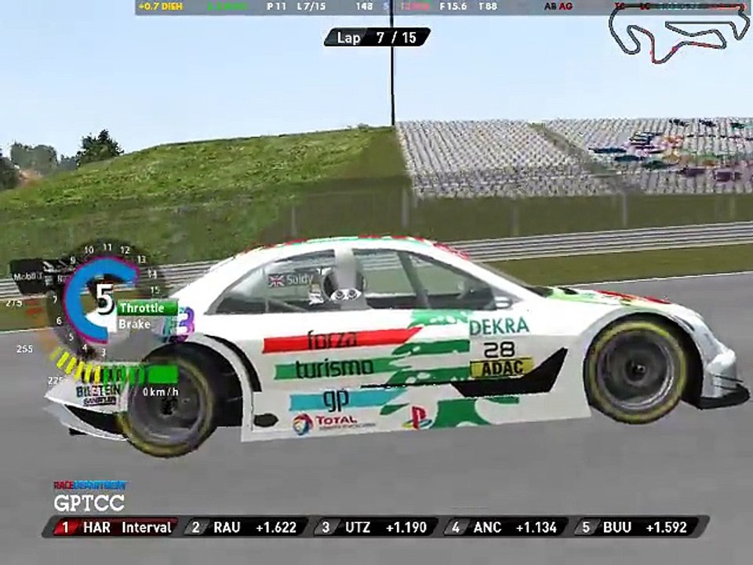Click the Lap 7 / 15 counter

tap(377, 38)
